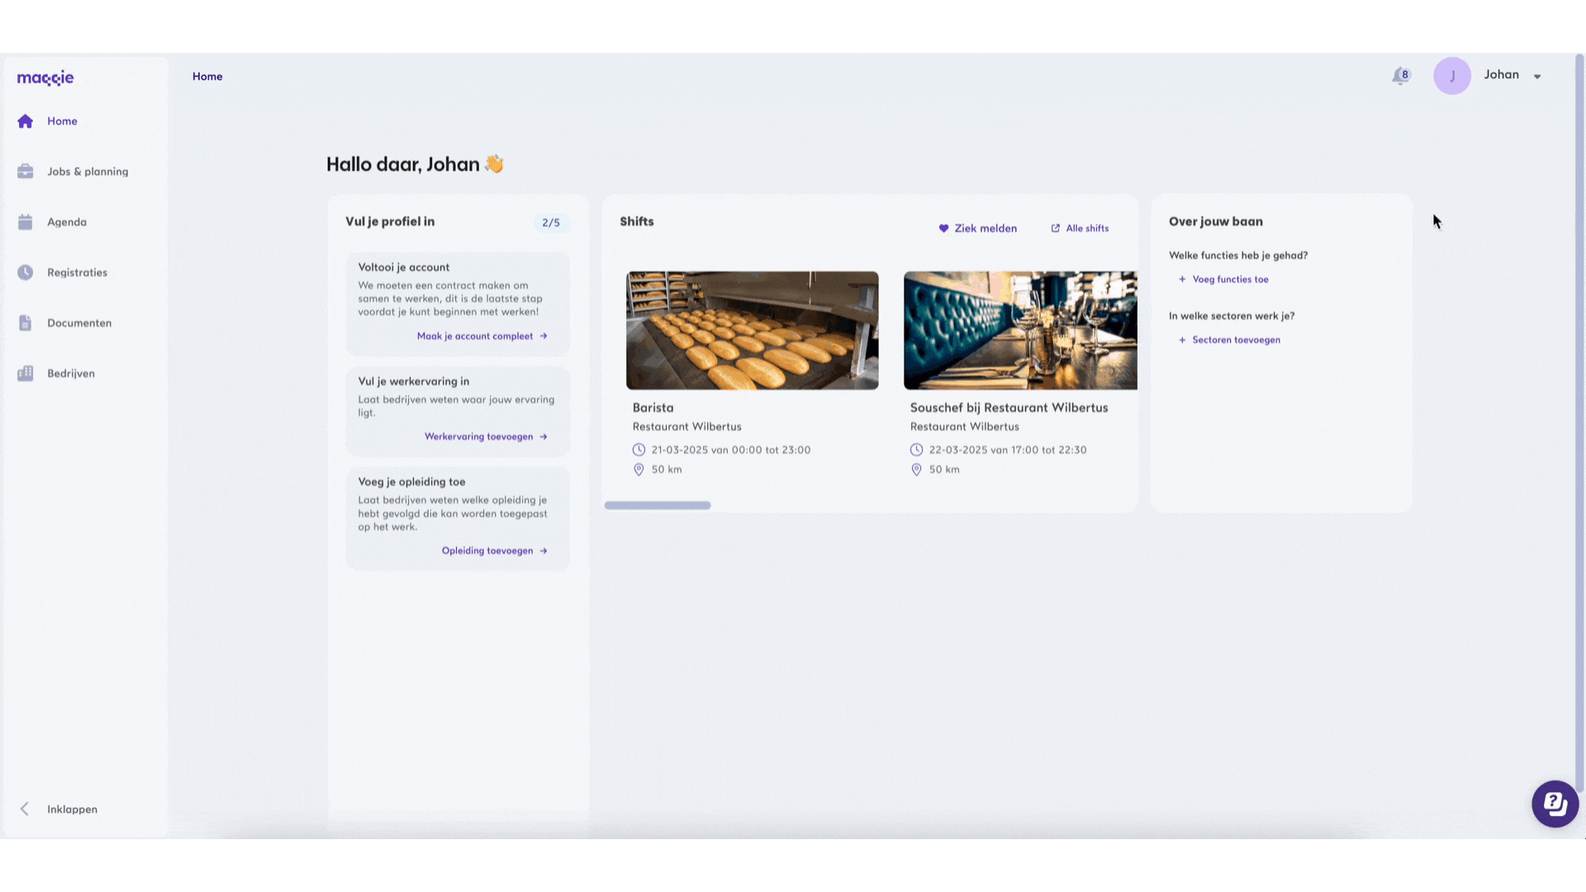The width and height of the screenshot is (1586, 892).
Task: Open the Barista shift bread thumbnail
Action: click(x=752, y=330)
